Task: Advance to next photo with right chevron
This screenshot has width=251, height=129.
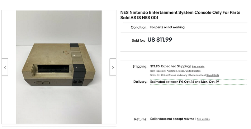Action: (113, 67)
